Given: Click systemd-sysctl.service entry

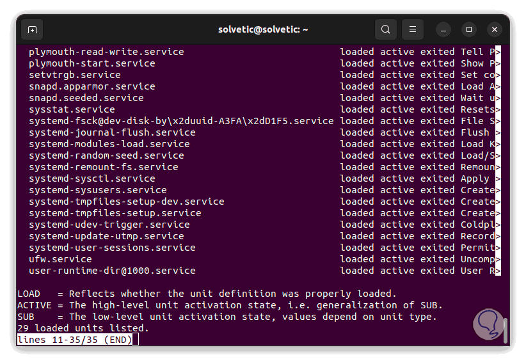Looking at the screenshot, I should 92,178.
